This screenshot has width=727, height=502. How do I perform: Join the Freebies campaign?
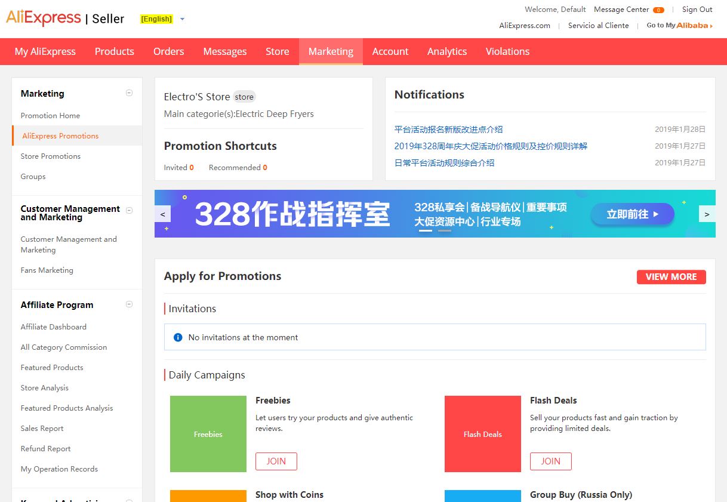[276, 461]
